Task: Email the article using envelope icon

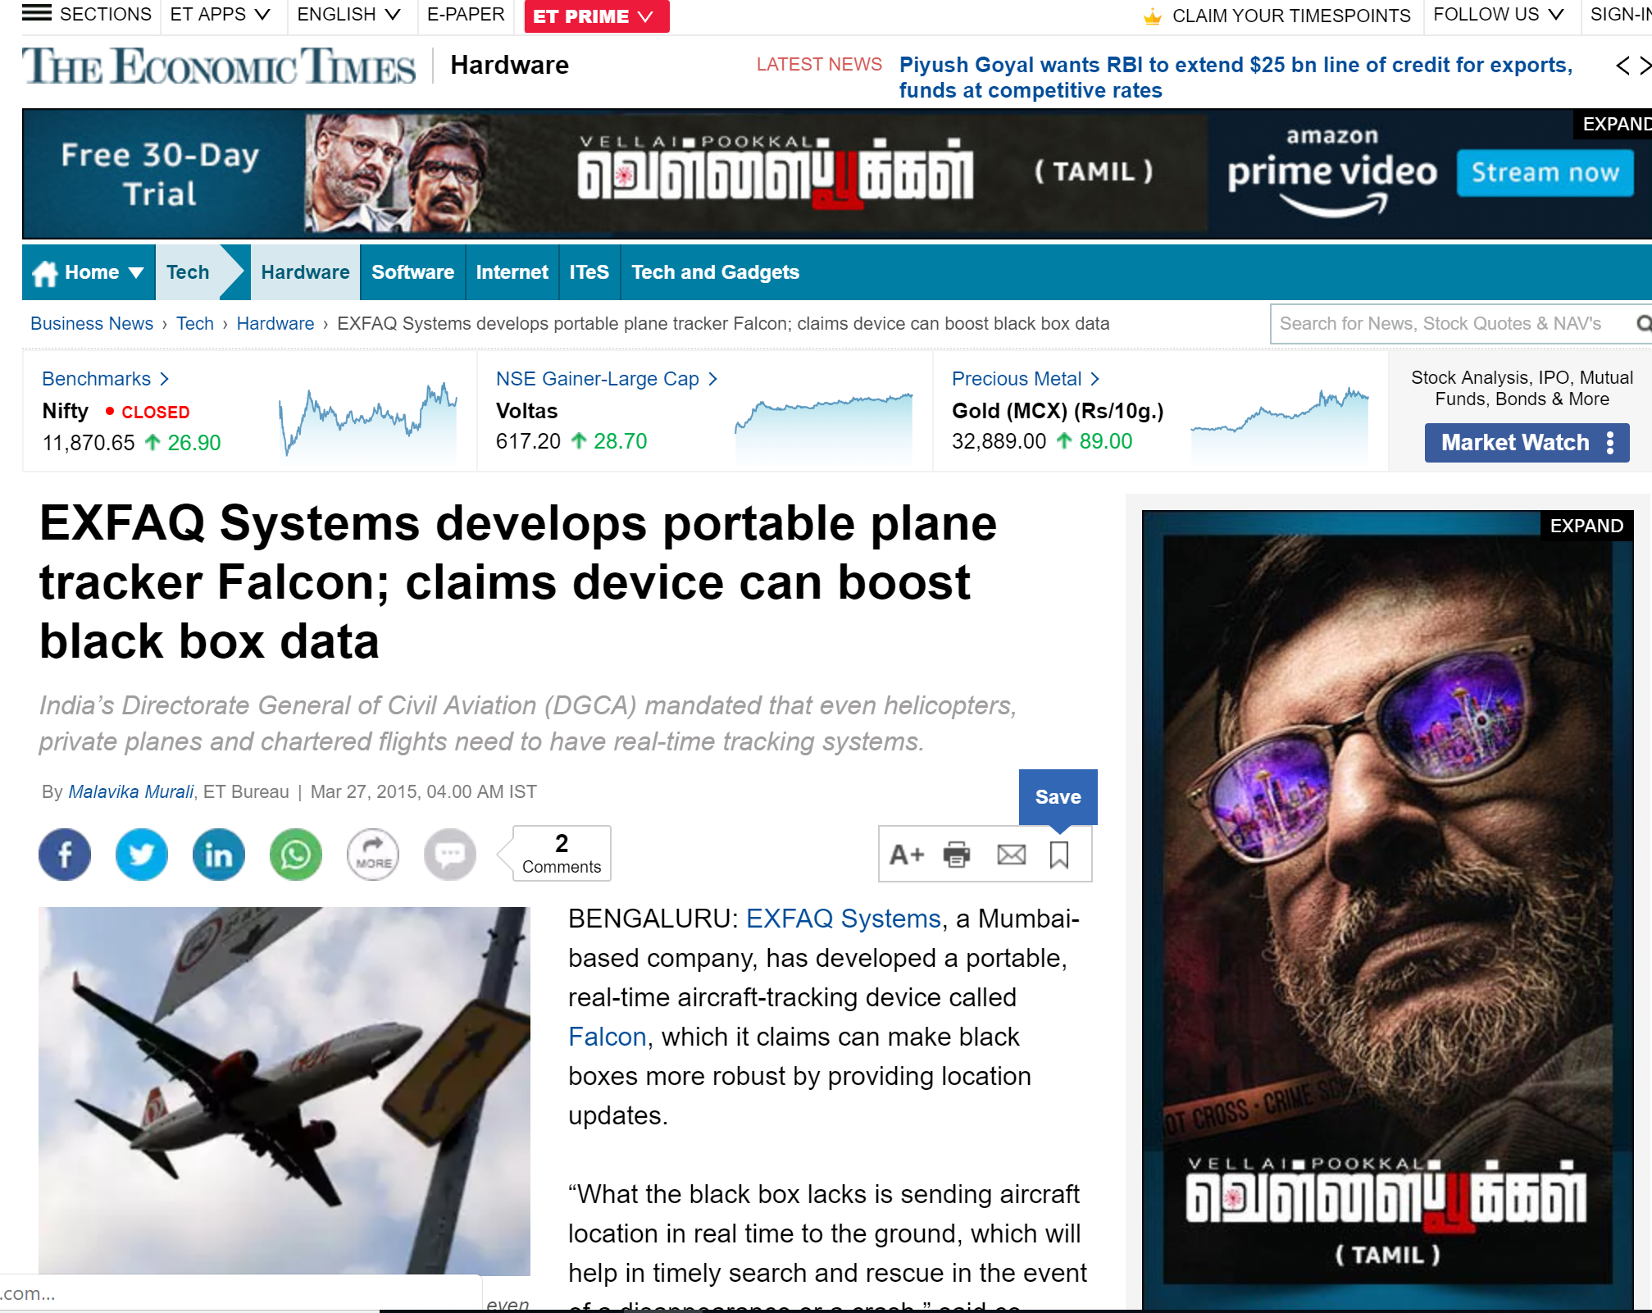Action: [x=1012, y=855]
